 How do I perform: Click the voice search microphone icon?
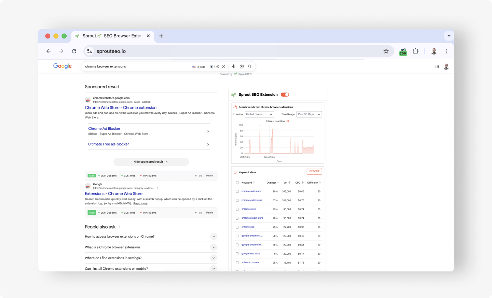click(234, 66)
